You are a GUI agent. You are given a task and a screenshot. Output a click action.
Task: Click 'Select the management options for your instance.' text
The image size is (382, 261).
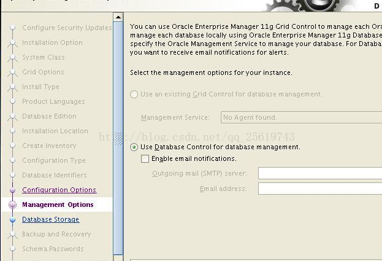point(211,72)
